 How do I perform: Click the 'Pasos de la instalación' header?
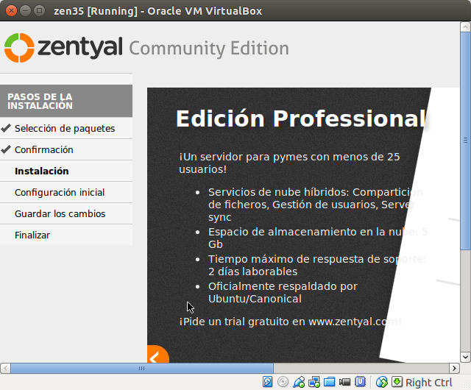(x=66, y=101)
